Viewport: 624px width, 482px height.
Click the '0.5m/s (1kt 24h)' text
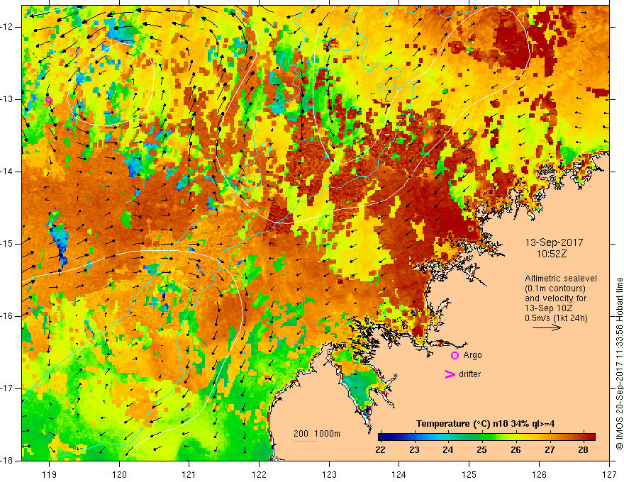(x=557, y=318)
